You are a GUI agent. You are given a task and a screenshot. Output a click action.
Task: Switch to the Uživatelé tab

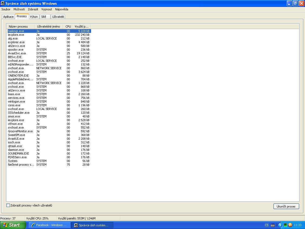pyautogui.click(x=58, y=17)
